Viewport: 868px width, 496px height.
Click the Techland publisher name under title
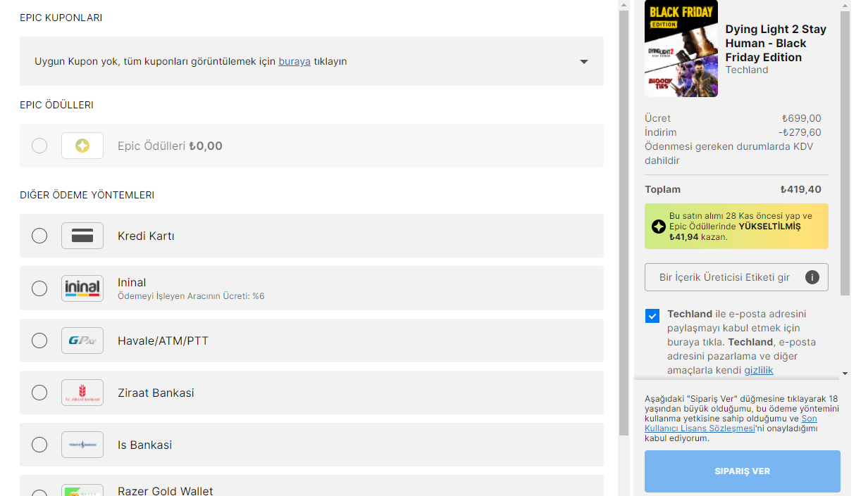point(747,70)
